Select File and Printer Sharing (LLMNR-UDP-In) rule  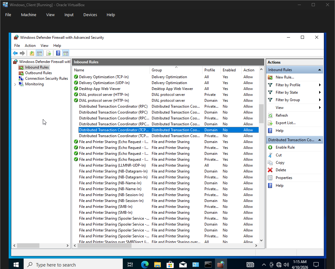[166, 165]
